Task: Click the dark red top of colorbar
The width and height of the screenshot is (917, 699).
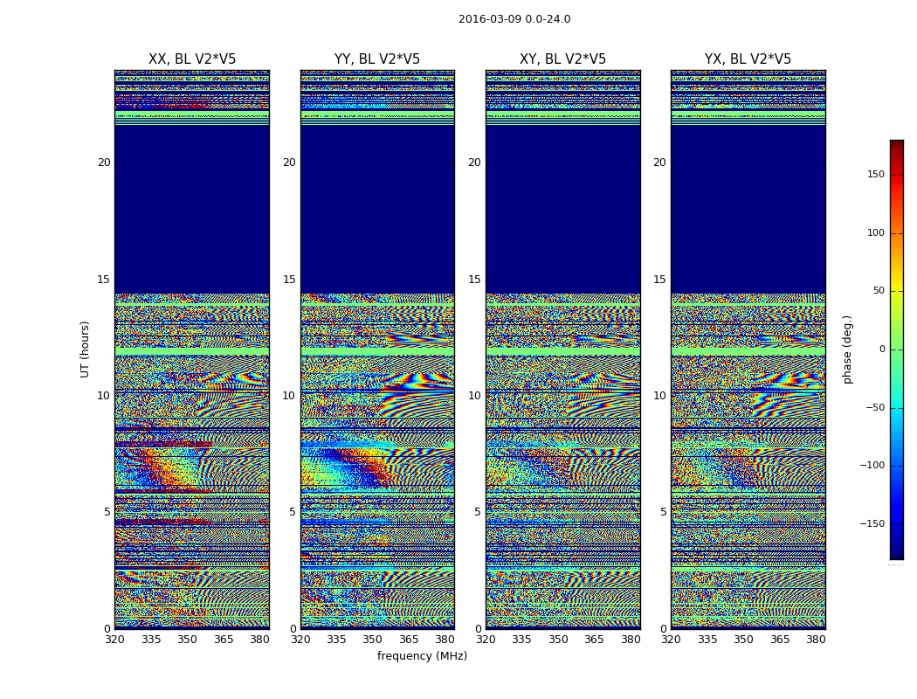Action: [896, 144]
